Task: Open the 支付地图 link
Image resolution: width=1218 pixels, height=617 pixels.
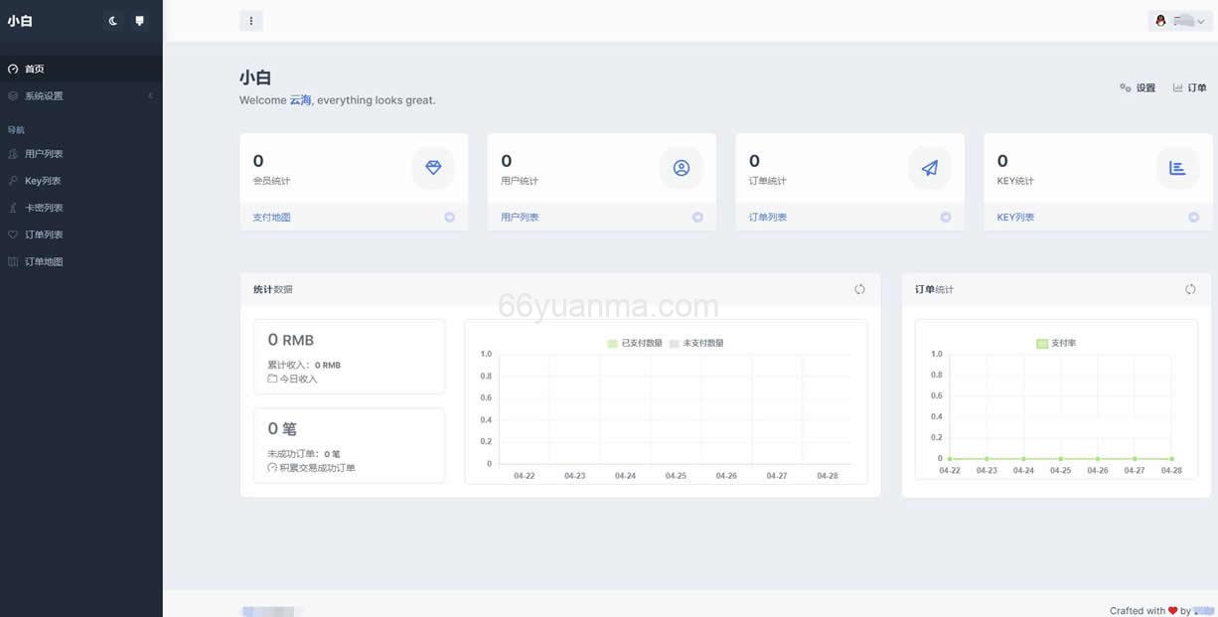Action: (271, 217)
